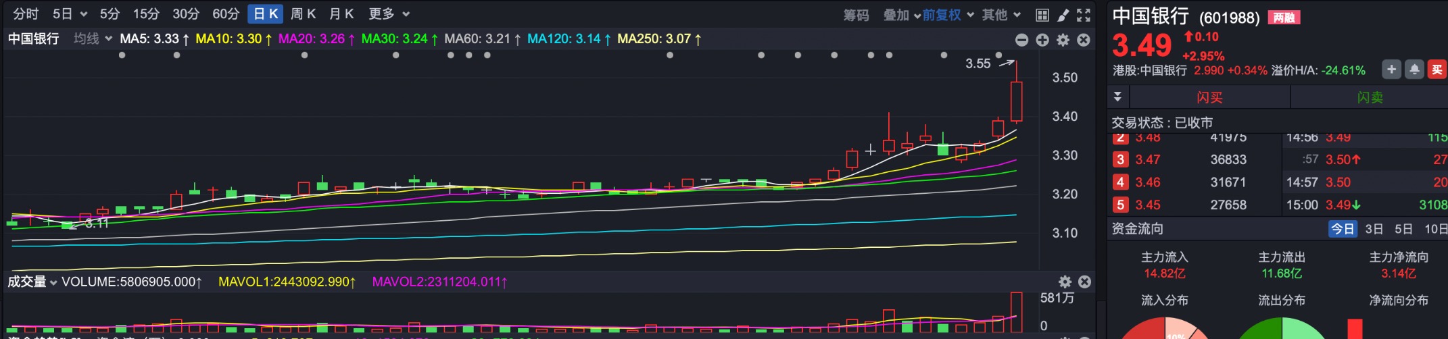The height and width of the screenshot is (339, 1448).
Task: Enter fullscreen chart mode
Action: click(1084, 15)
